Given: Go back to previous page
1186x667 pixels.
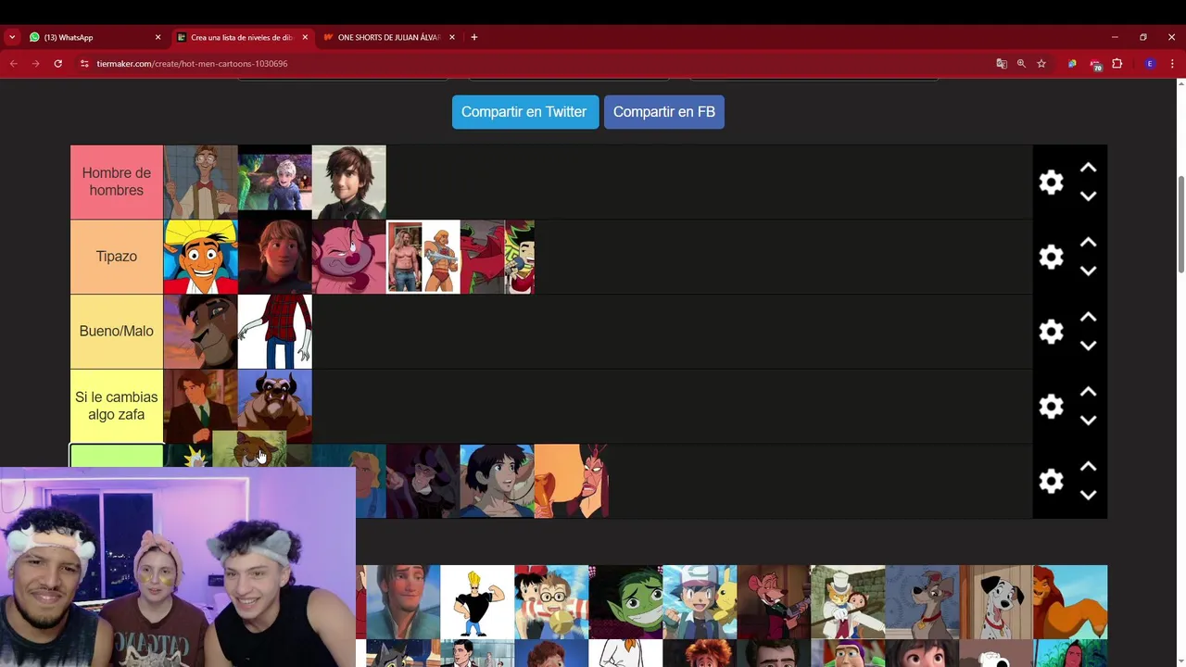Looking at the screenshot, I should tap(13, 64).
